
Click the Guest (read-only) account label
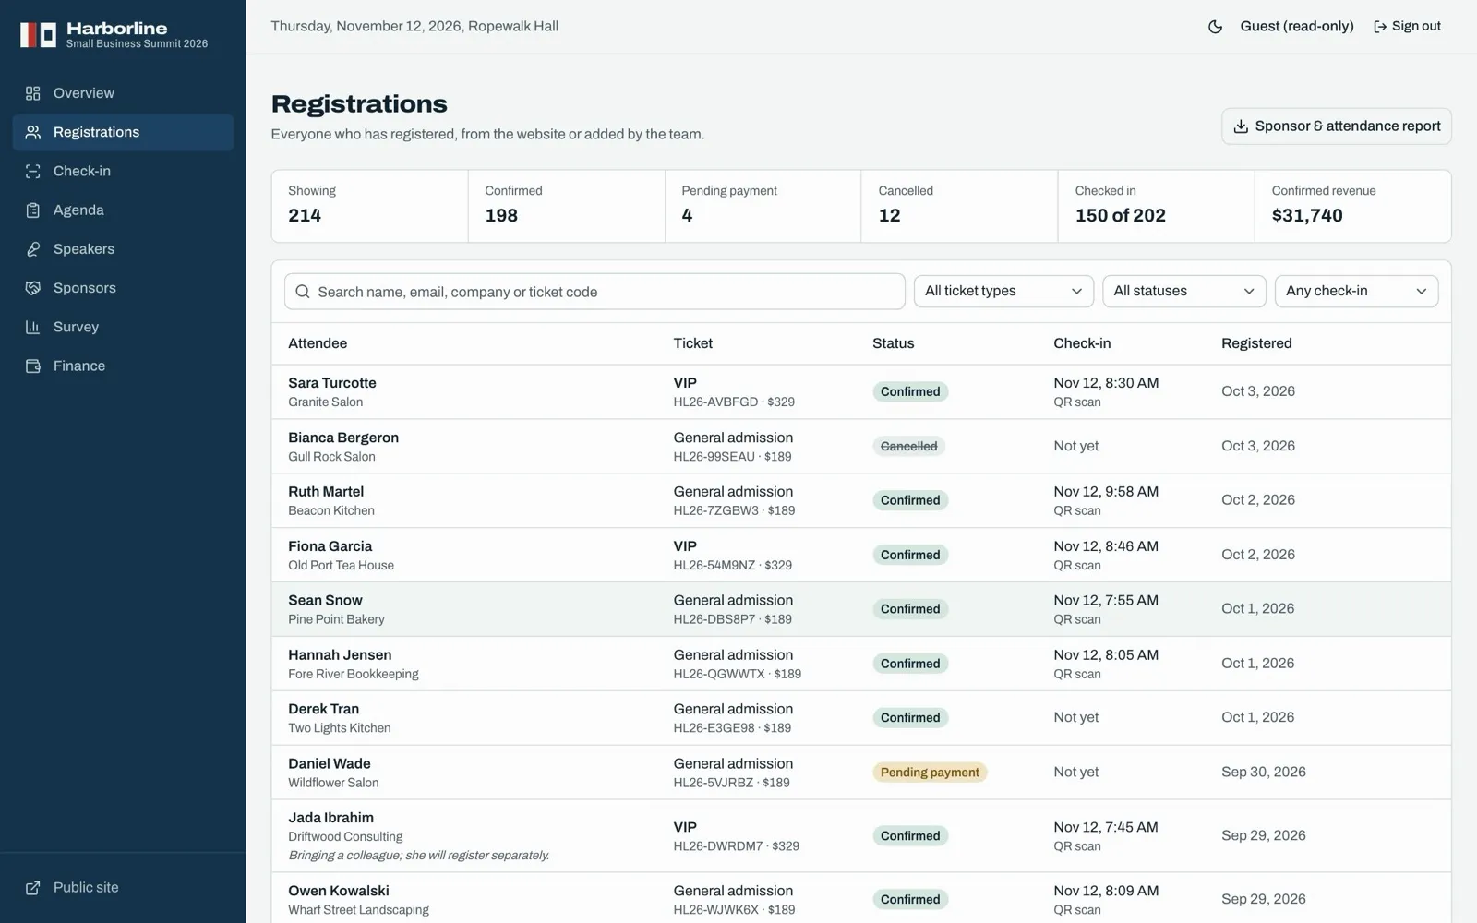tap(1297, 26)
